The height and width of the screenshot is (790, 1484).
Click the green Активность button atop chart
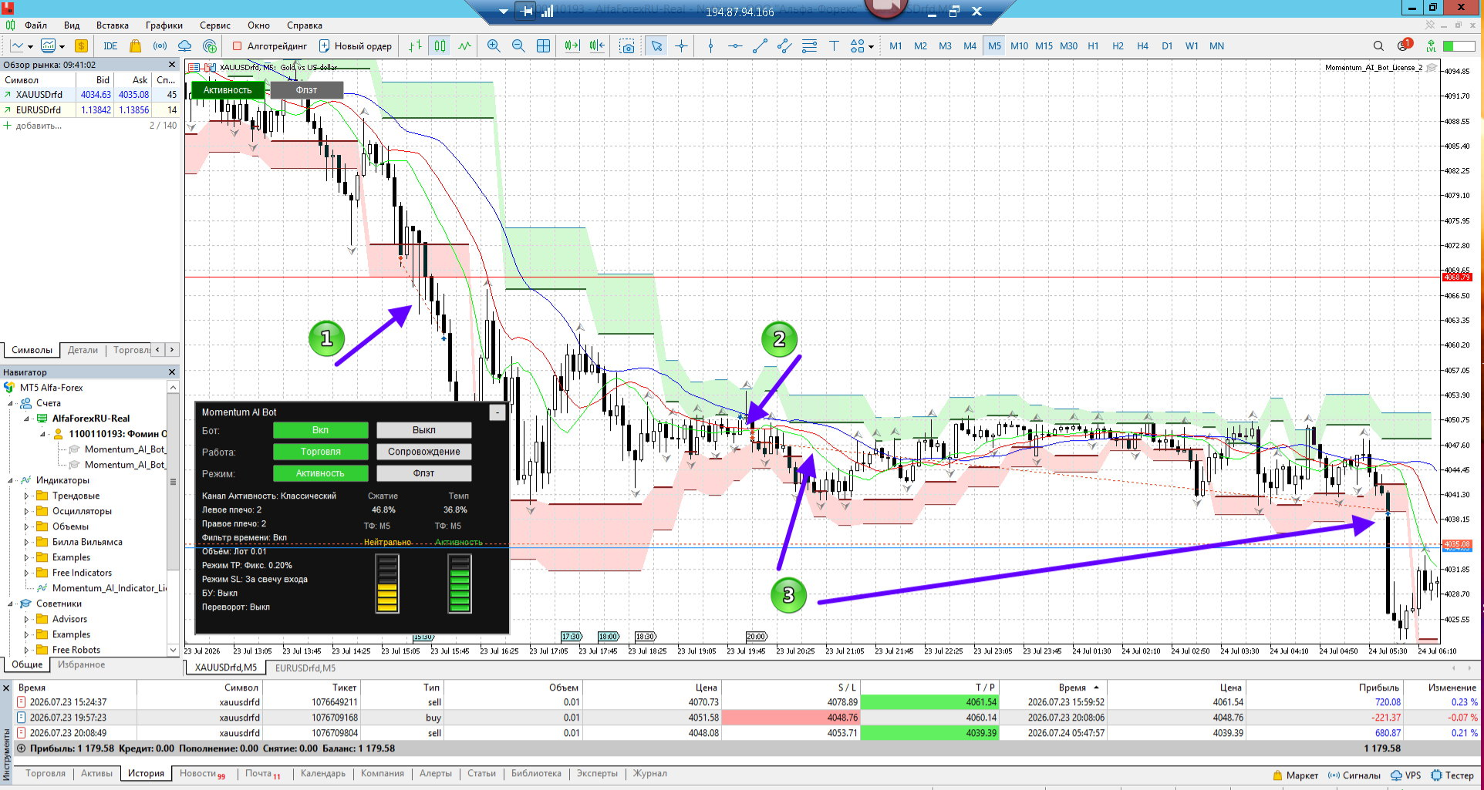pyautogui.click(x=228, y=90)
